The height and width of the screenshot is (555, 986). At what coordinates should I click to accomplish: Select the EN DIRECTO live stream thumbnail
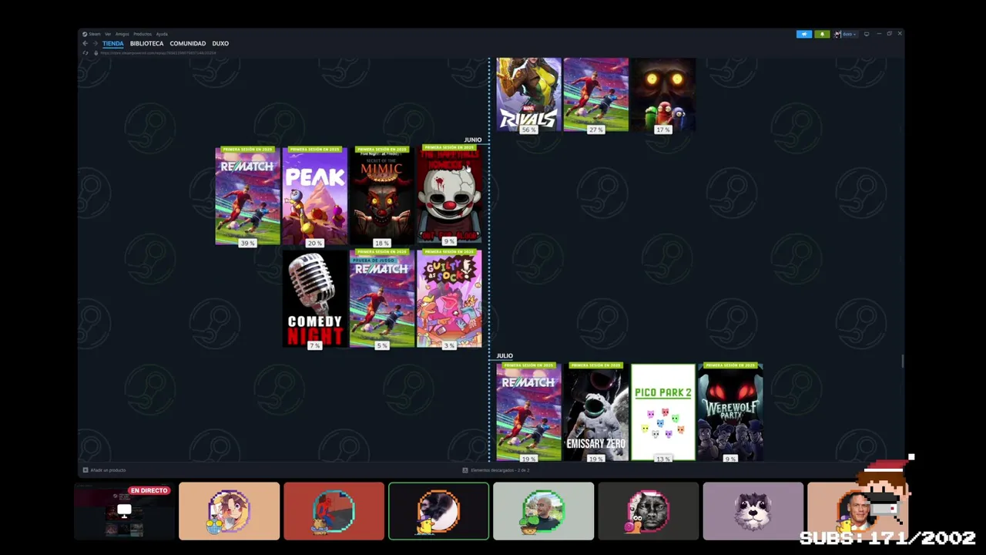point(124,511)
